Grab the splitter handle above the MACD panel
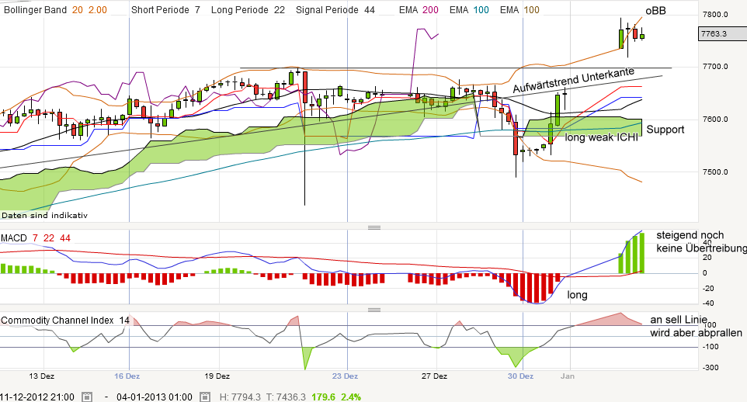Image resolution: width=747 pixels, height=402 pixels. [373, 227]
